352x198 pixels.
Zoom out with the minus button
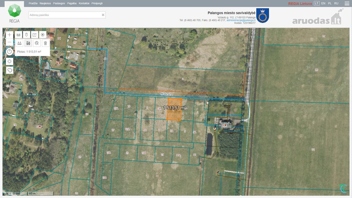click(10, 42)
